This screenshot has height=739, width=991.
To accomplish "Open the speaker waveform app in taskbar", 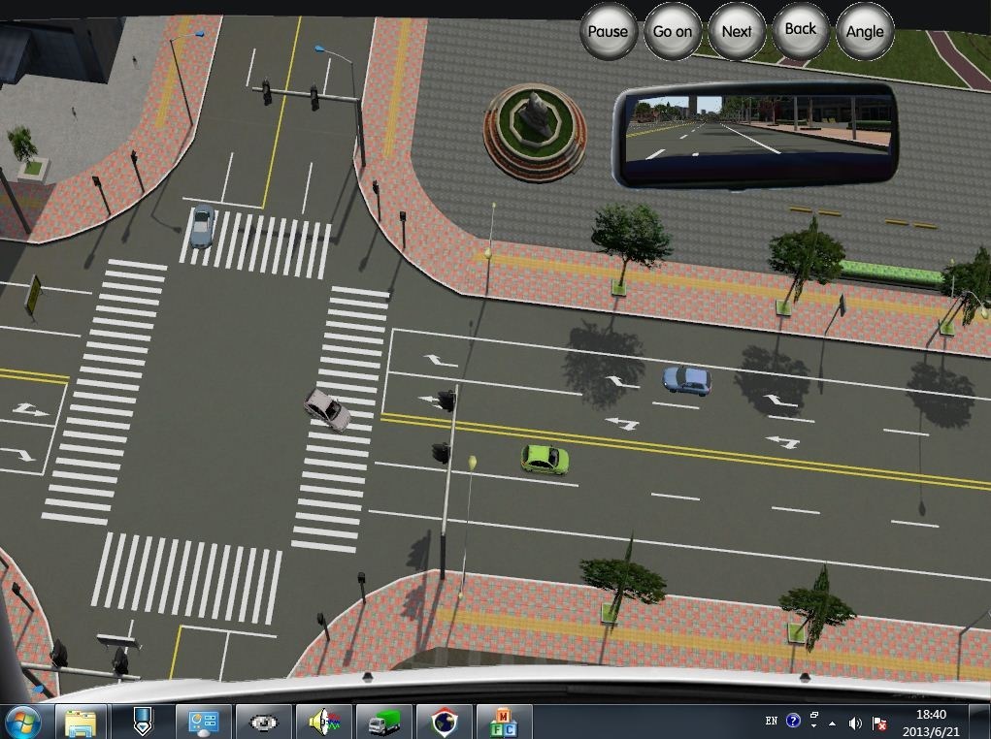I will point(323,722).
